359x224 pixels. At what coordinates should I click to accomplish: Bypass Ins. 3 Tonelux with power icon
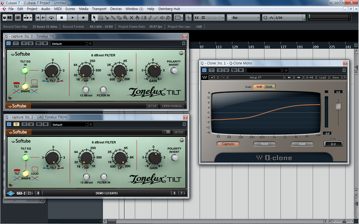(8, 43)
